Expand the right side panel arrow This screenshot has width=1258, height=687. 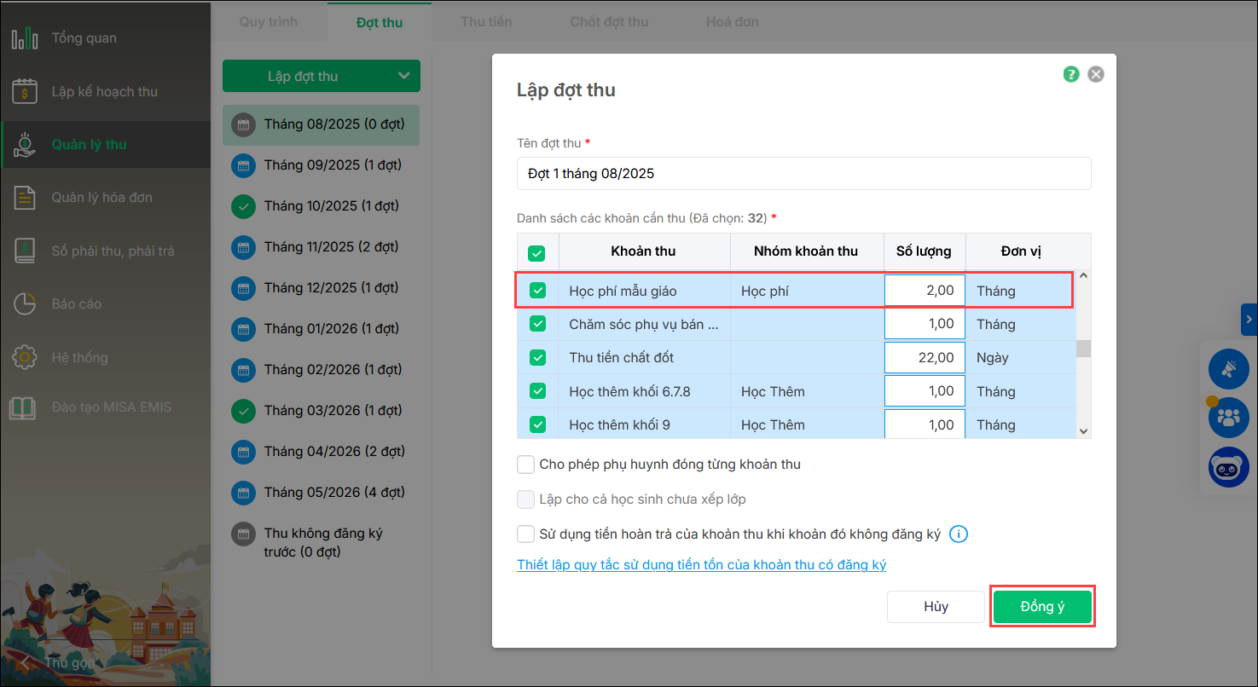click(x=1249, y=320)
